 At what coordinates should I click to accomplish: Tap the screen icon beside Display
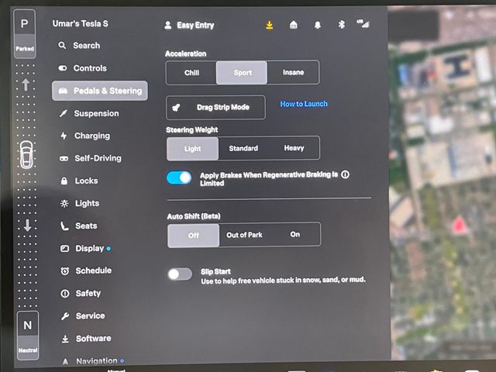(x=64, y=249)
